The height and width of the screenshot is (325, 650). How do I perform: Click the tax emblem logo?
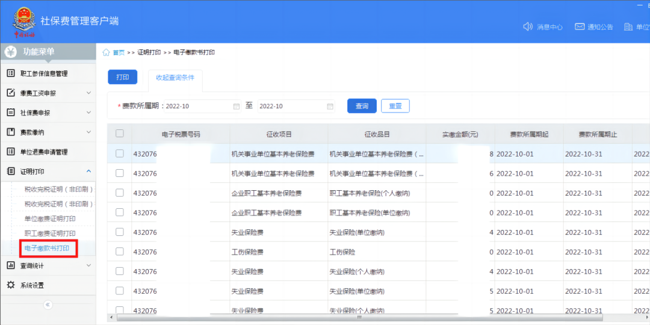(x=25, y=22)
